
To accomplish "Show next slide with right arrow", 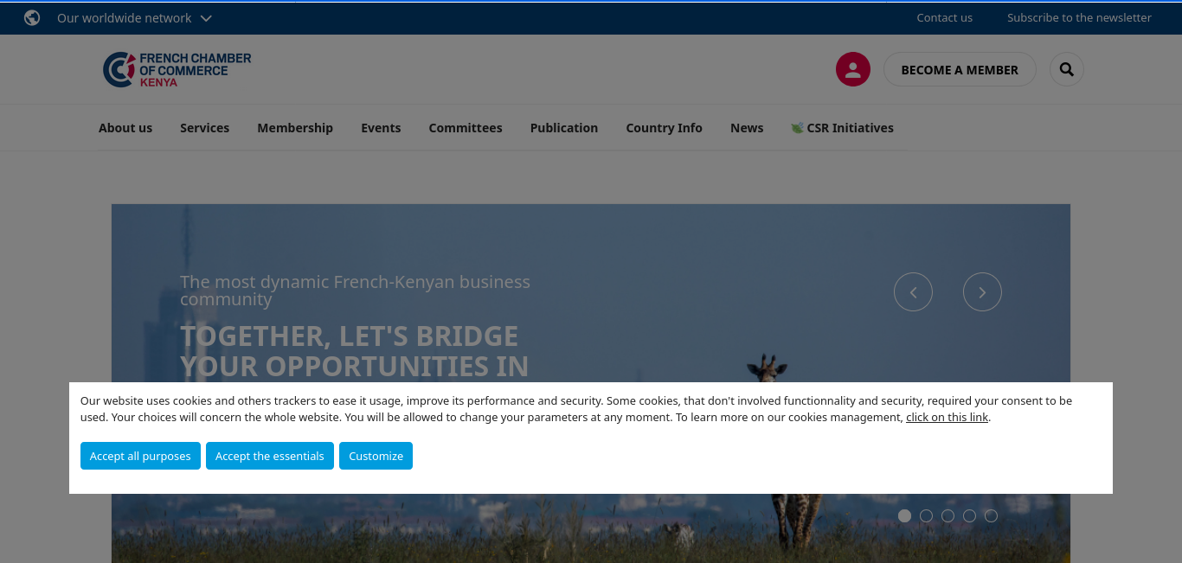I will pyautogui.click(x=982, y=292).
